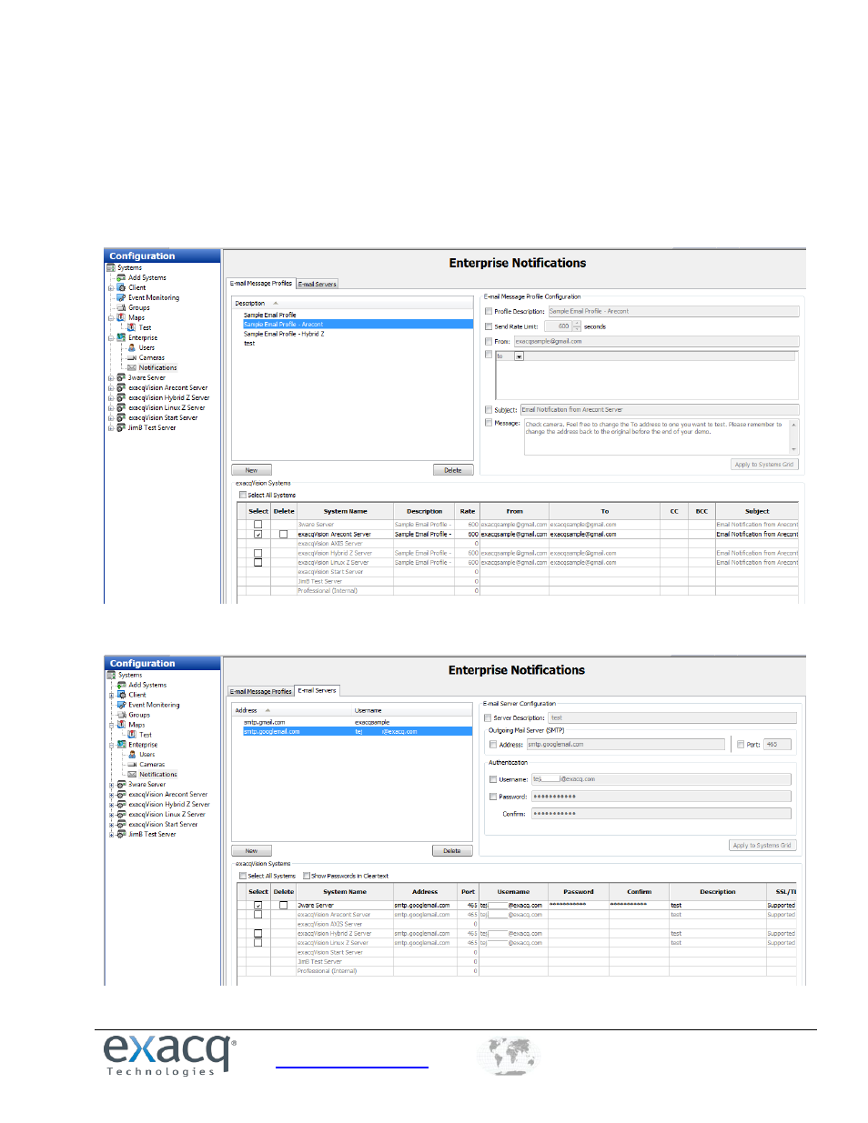Click New button under server address list
Screen dimensions: 868x1123
click(x=251, y=851)
